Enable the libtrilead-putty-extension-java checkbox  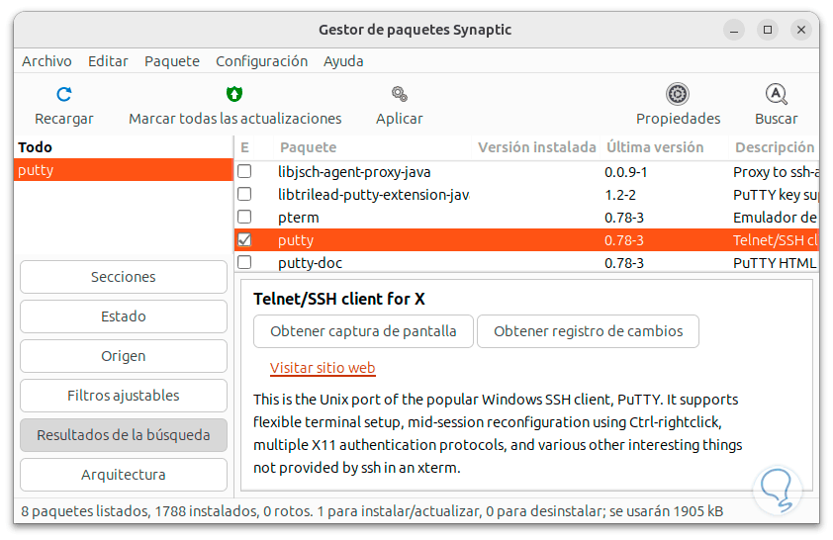click(x=244, y=195)
